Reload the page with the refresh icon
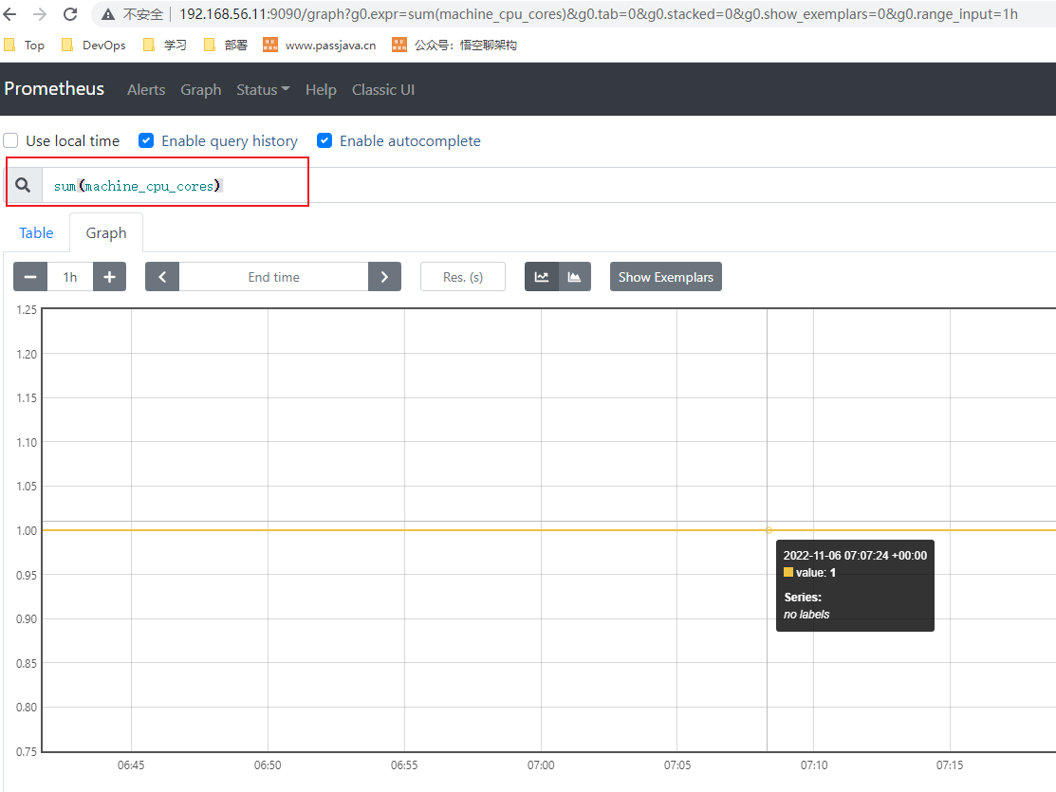The image size is (1056, 792). [70, 14]
